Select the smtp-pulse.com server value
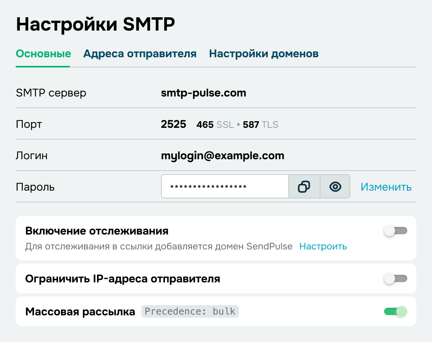The width and height of the screenshot is (432, 342). (x=203, y=93)
